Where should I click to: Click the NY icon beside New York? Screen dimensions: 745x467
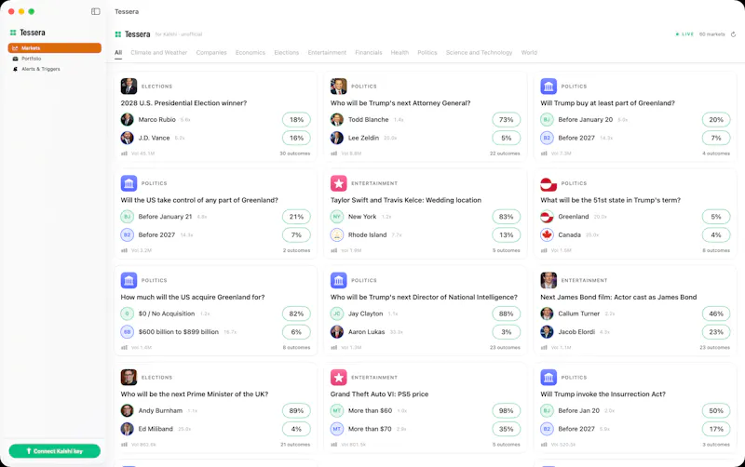click(x=337, y=217)
